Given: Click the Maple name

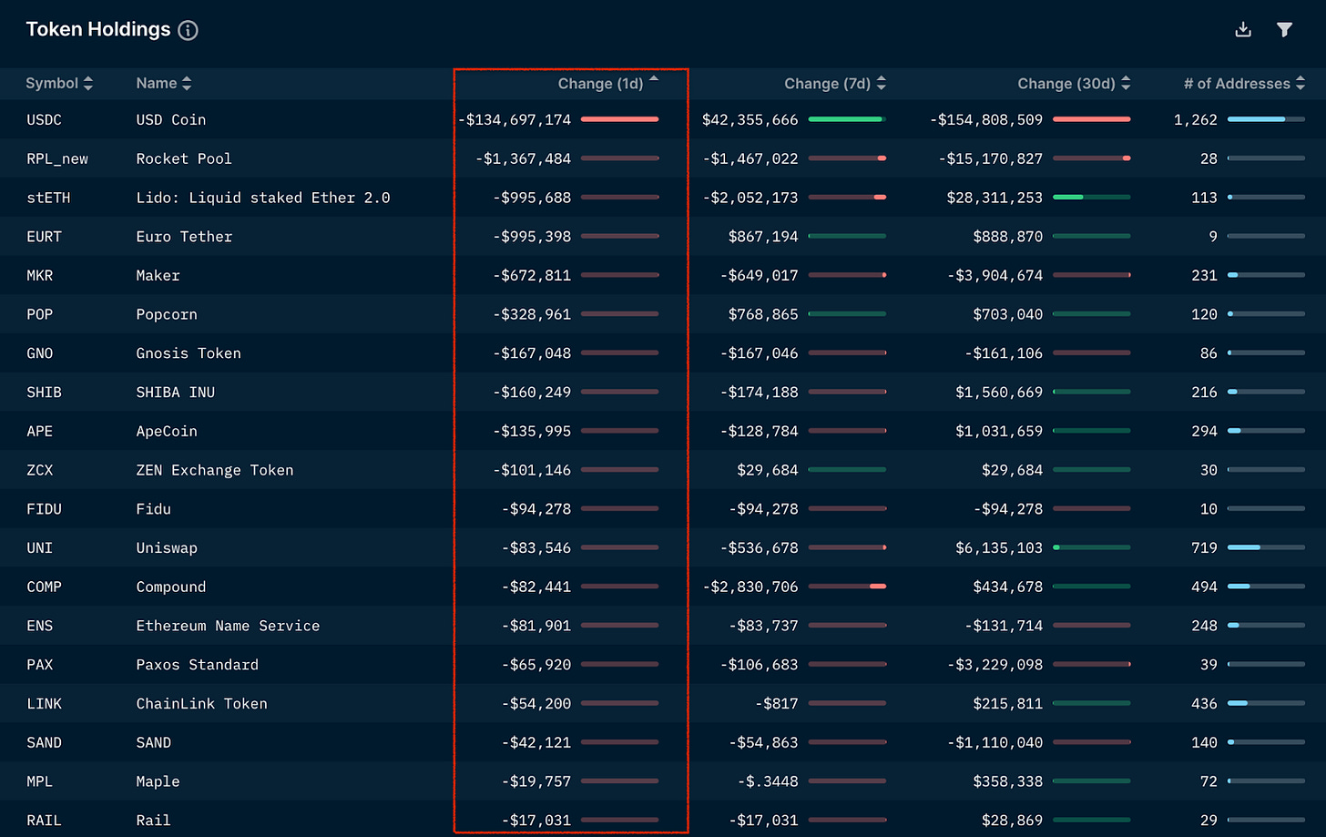Looking at the screenshot, I should coord(158,782).
